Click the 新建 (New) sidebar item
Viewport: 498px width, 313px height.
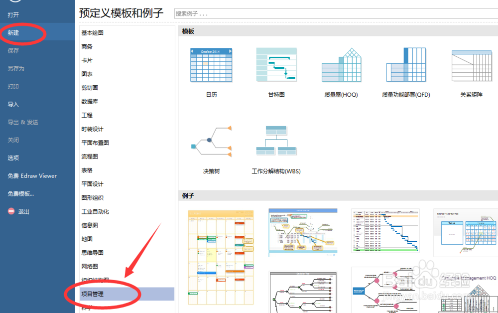point(14,32)
